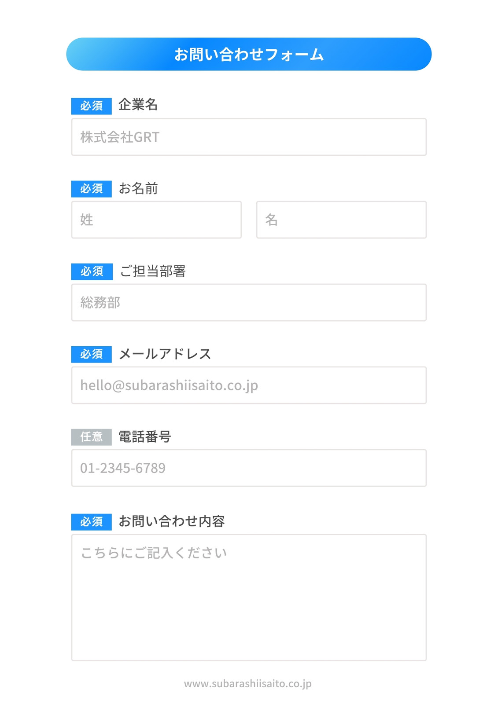Click the 電話番号 phone number input field
Image resolution: width=498 pixels, height=704 pixels.
pyautogui.click(x=249, y=468)
